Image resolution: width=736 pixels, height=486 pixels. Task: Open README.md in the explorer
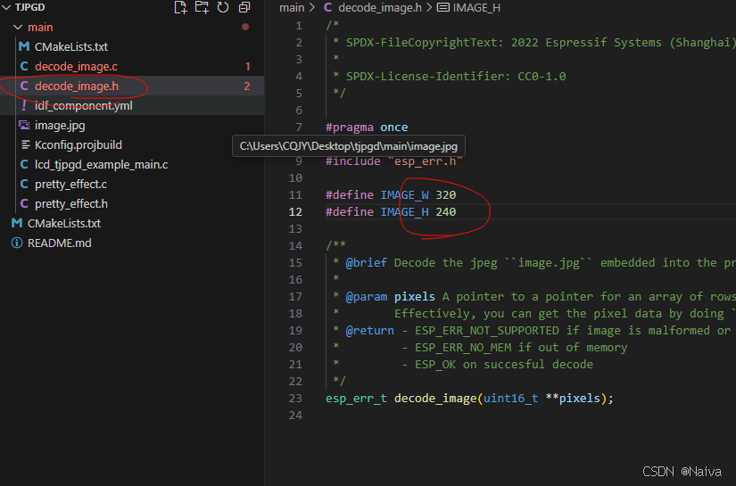(x=60, y=243)
